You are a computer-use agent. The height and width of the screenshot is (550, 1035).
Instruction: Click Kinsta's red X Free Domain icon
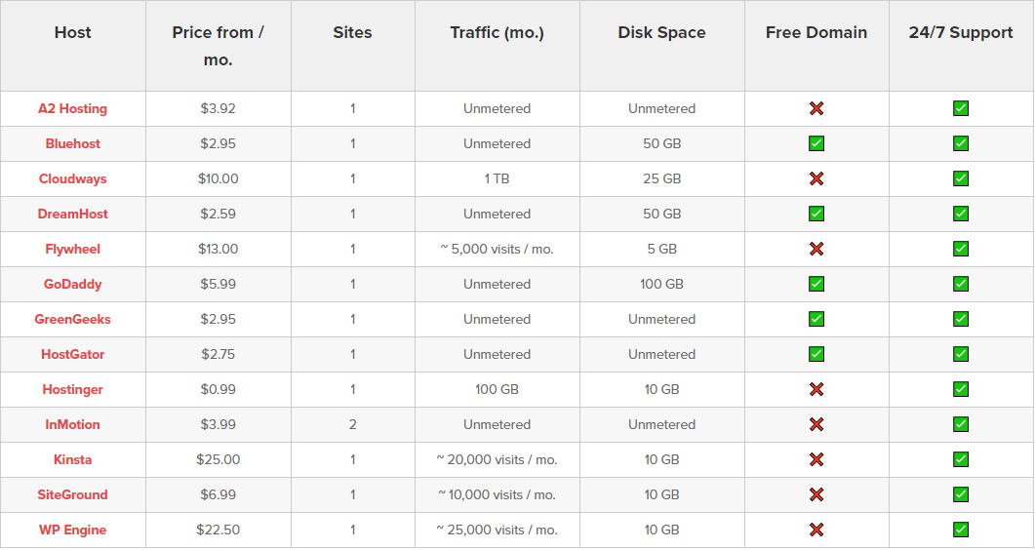pos(816,459)
